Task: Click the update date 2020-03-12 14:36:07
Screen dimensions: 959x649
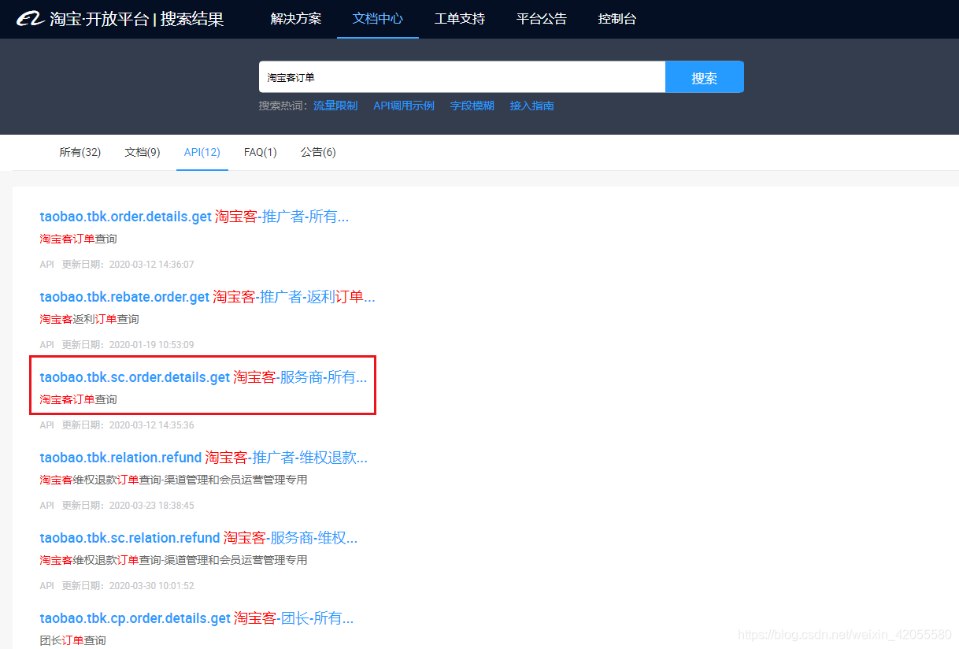Action: [x=151, y=265]
